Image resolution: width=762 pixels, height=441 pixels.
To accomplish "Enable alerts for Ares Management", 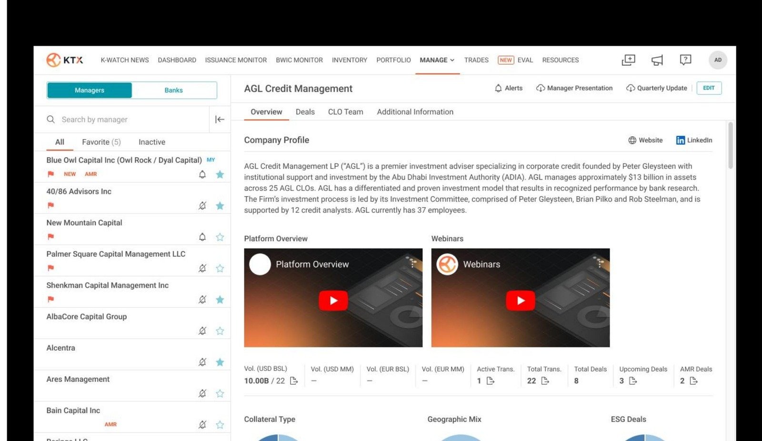I will [x=202, y=393].
